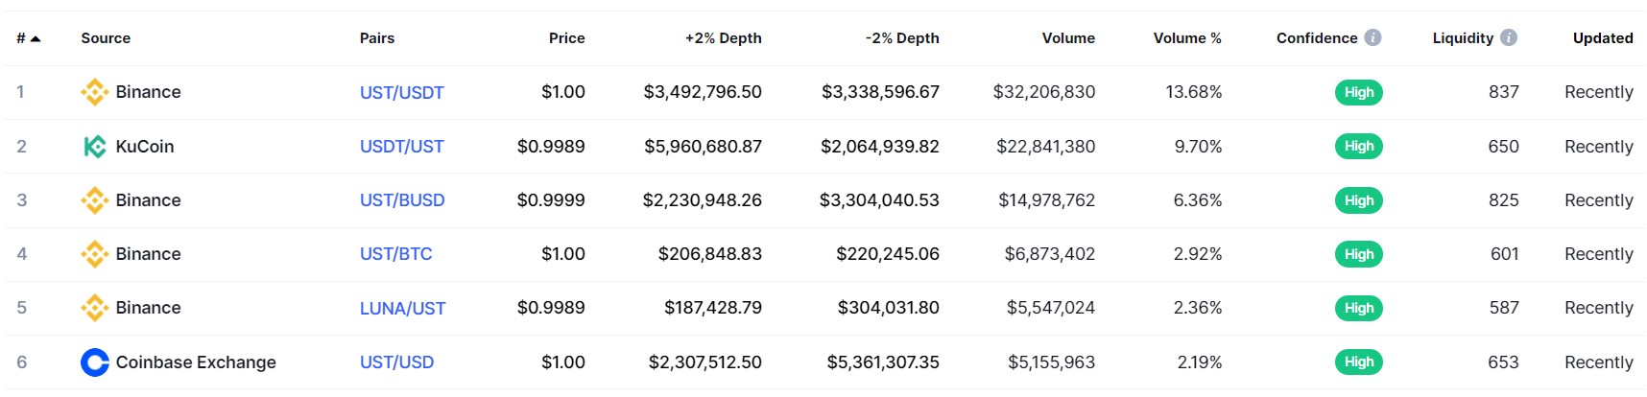
Task: Click the Binance logo beside UST/BUSD
Action: tap(94, 200)
